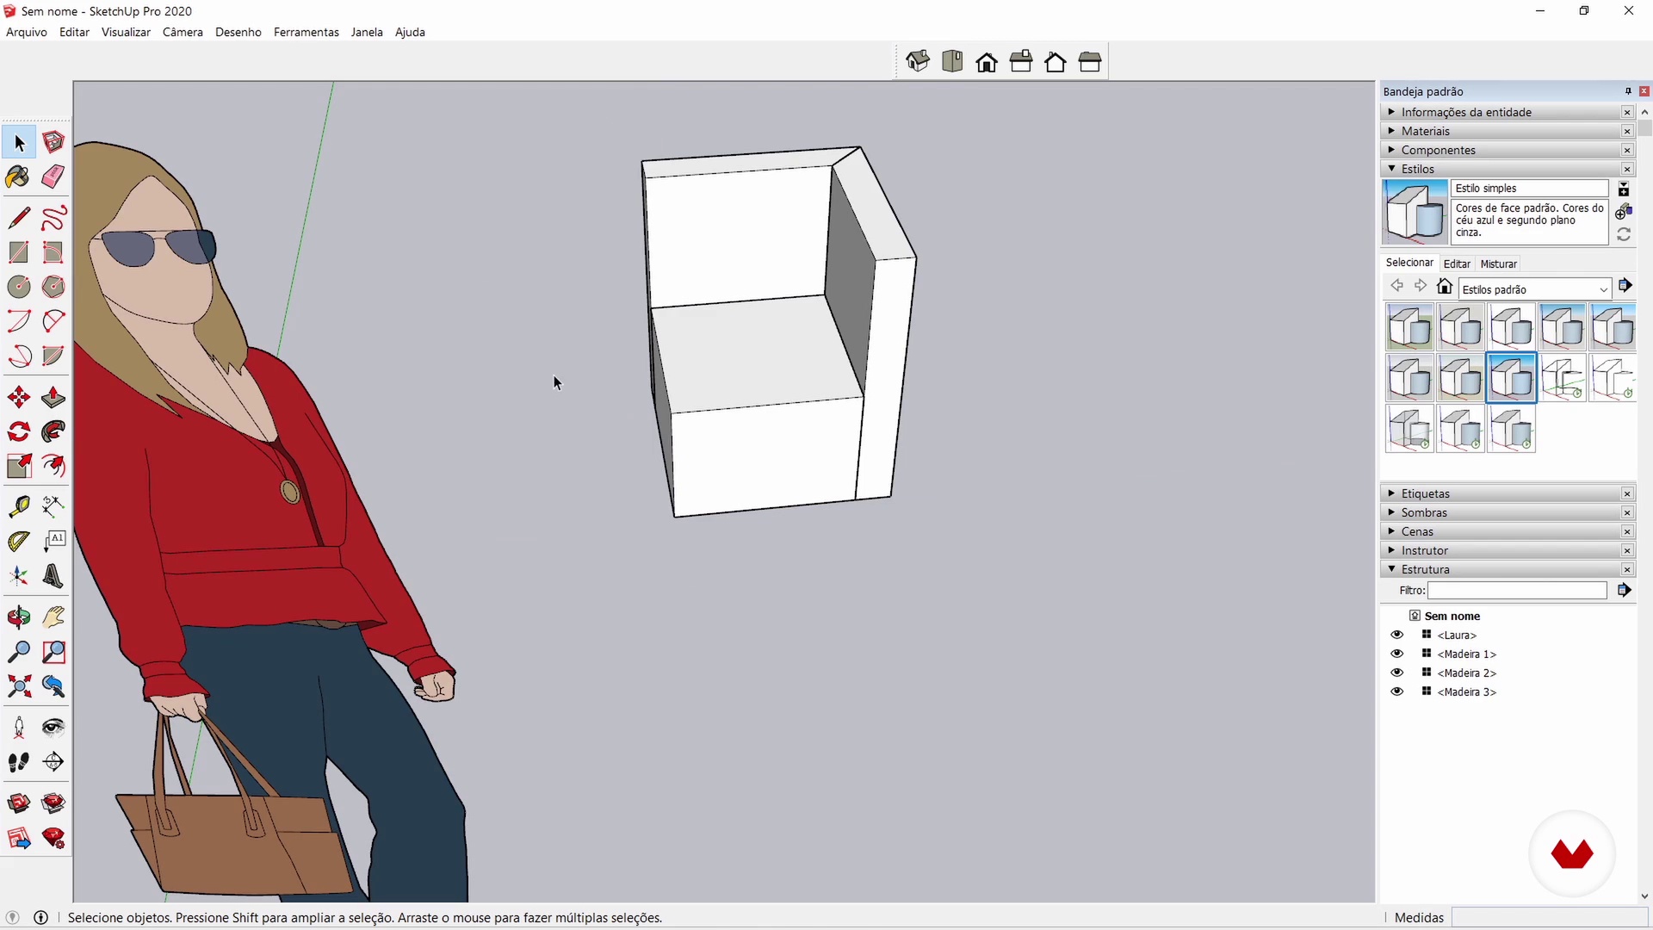Viewport: 1653px width, 930px height.
Task: Click the current style preview thumbnail
Action: 1415,212
